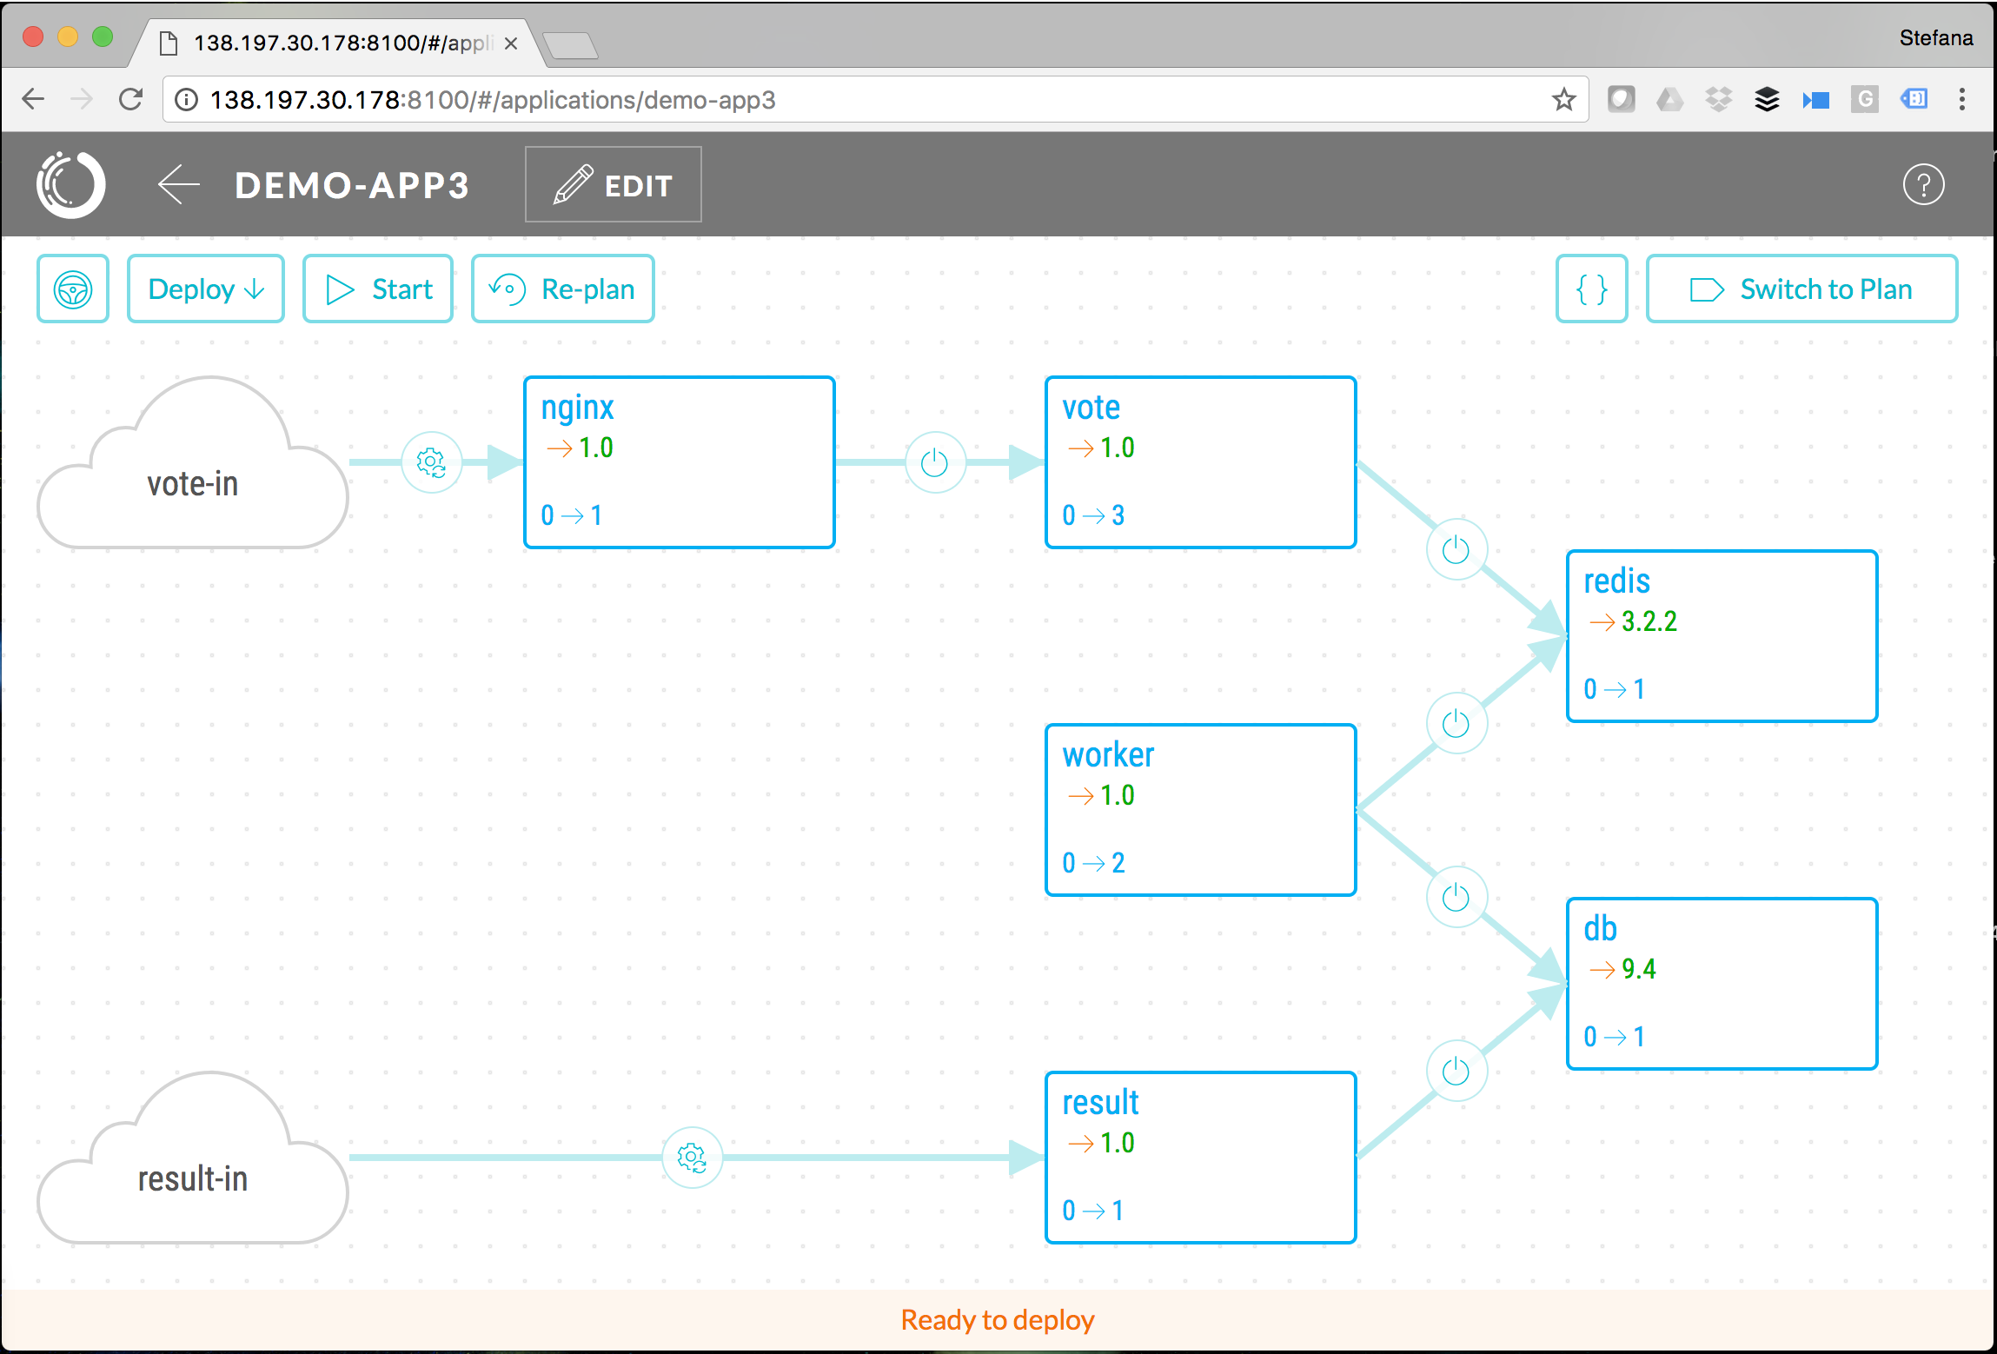Image resolution: width=1997 pixels, height=1354 pixels.
Task: Click the Start button
Action: [x=378, y=289]
